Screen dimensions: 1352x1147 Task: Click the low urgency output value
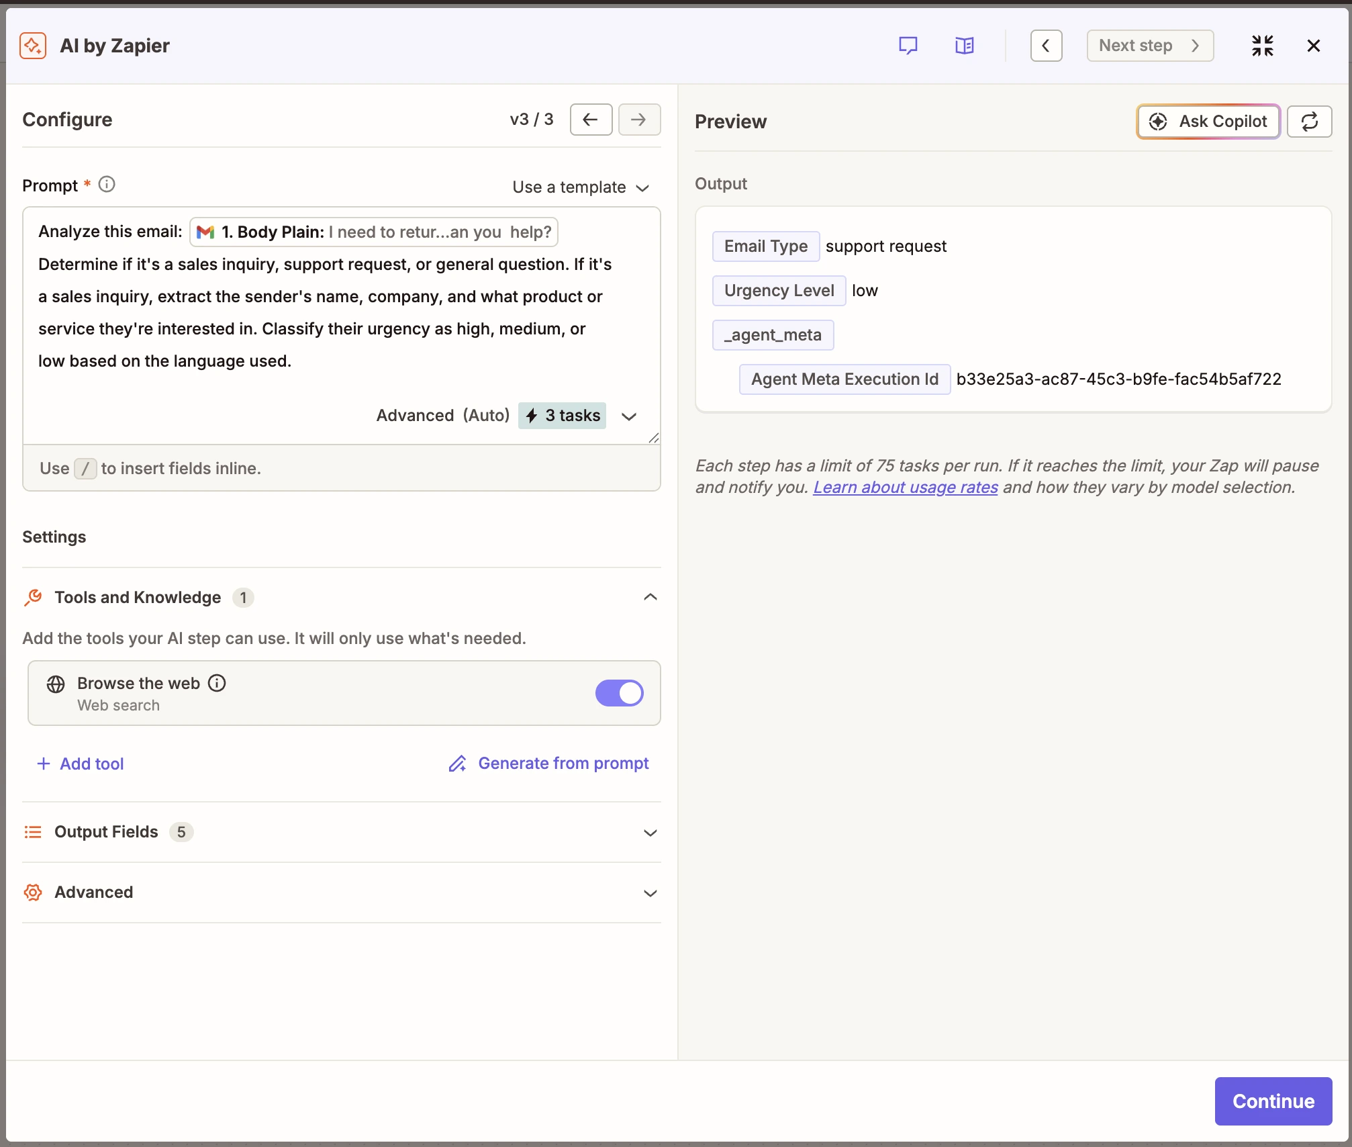pos(865,291)
